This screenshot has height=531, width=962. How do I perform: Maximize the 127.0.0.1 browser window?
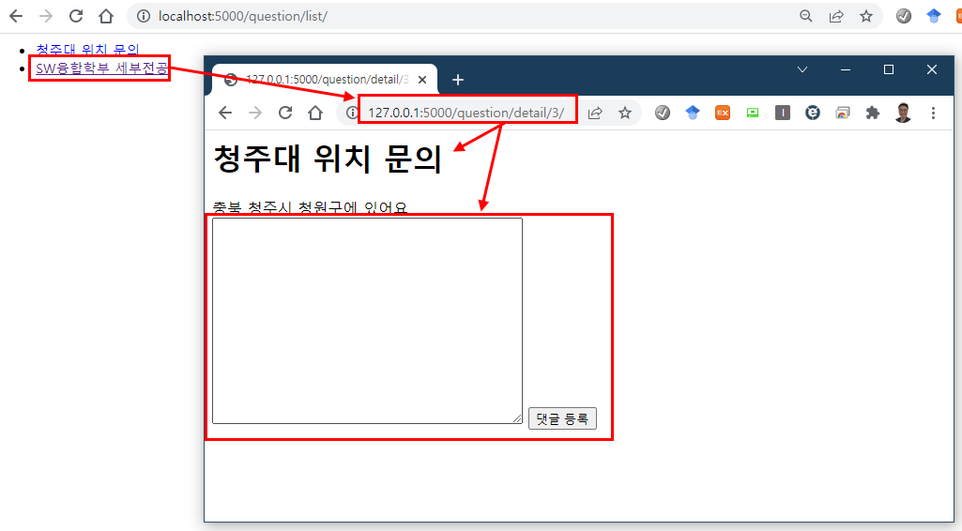point(889,69)
